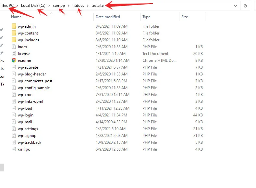Click the wp-mail file icon
The image size is (256, 188).
point(14,122)
